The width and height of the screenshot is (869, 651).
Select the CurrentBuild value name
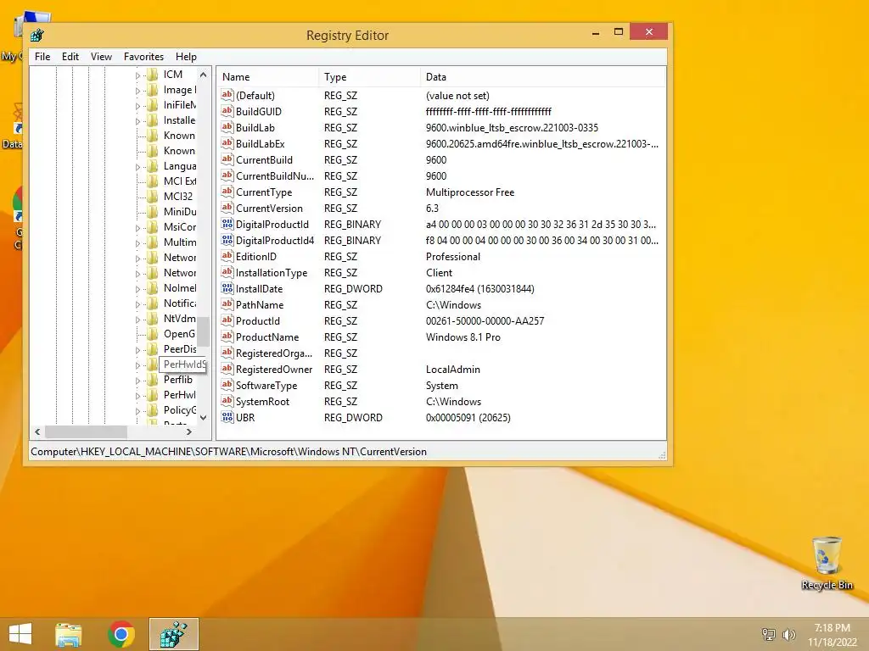(x=264, y=160)
